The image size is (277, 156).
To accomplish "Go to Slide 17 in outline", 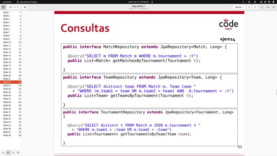I will coord(11,65).
